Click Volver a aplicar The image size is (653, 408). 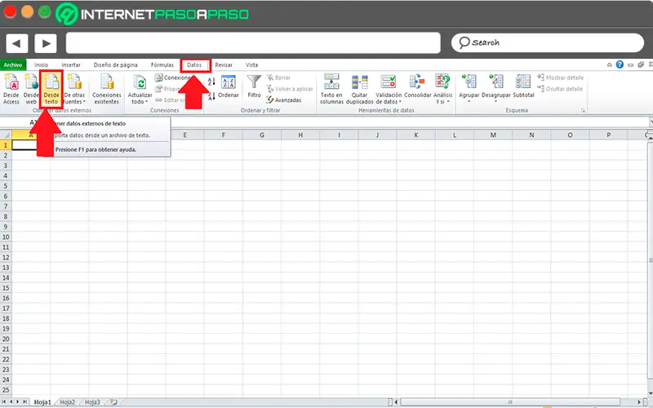[x=290, y=89]
